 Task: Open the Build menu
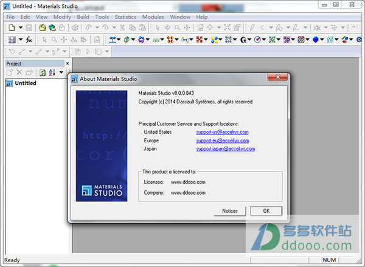click(x=83, y=17)
